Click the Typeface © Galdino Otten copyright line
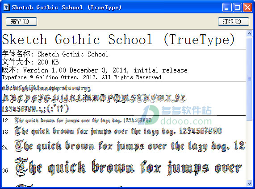255x189 pixels. pyautogui.click(x=81, y=77)
